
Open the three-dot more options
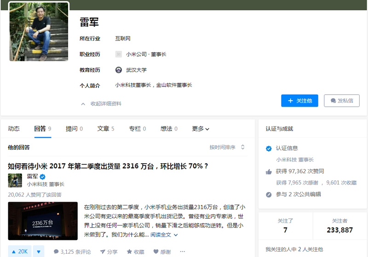tap(182, 251)
